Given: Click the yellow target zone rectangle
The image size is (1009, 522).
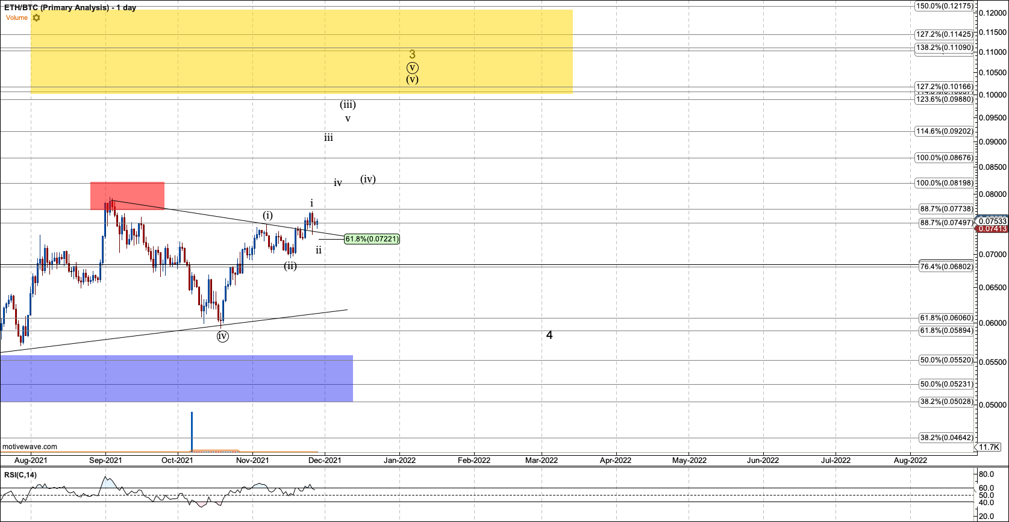Looking at the screenshot, I should pyautogui.click(x=301, y=51).
